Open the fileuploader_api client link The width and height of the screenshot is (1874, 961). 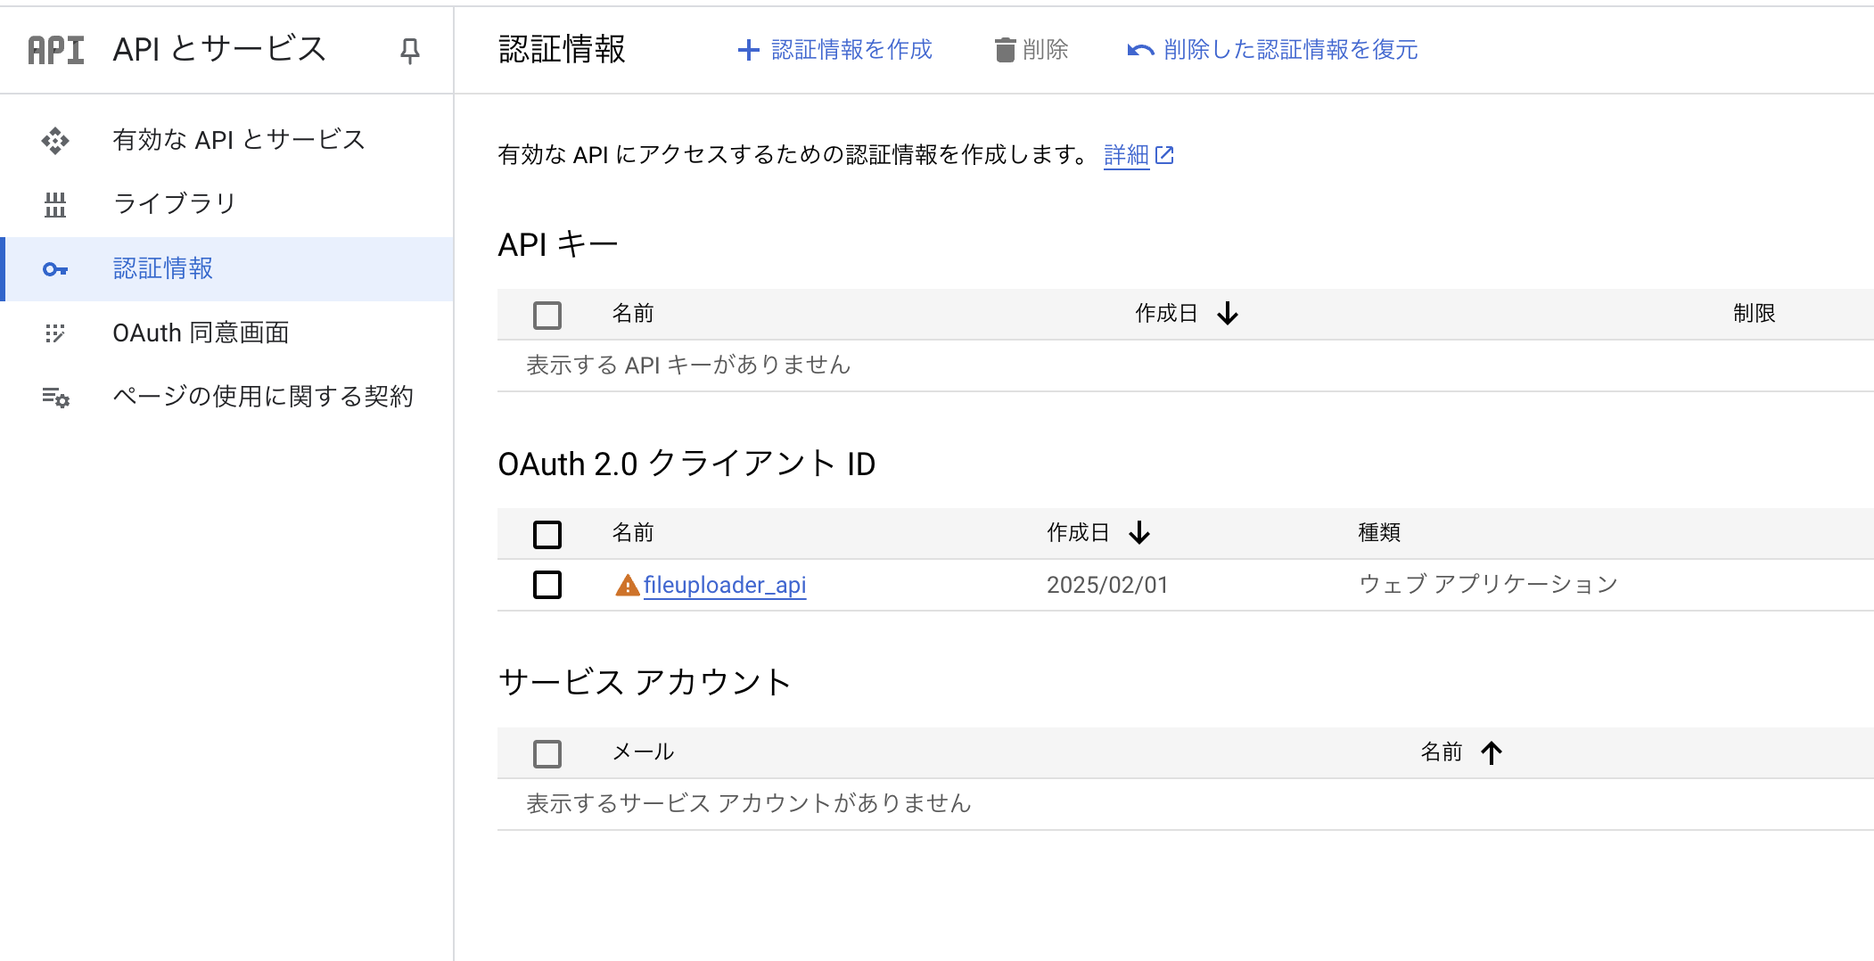(725, 585)
